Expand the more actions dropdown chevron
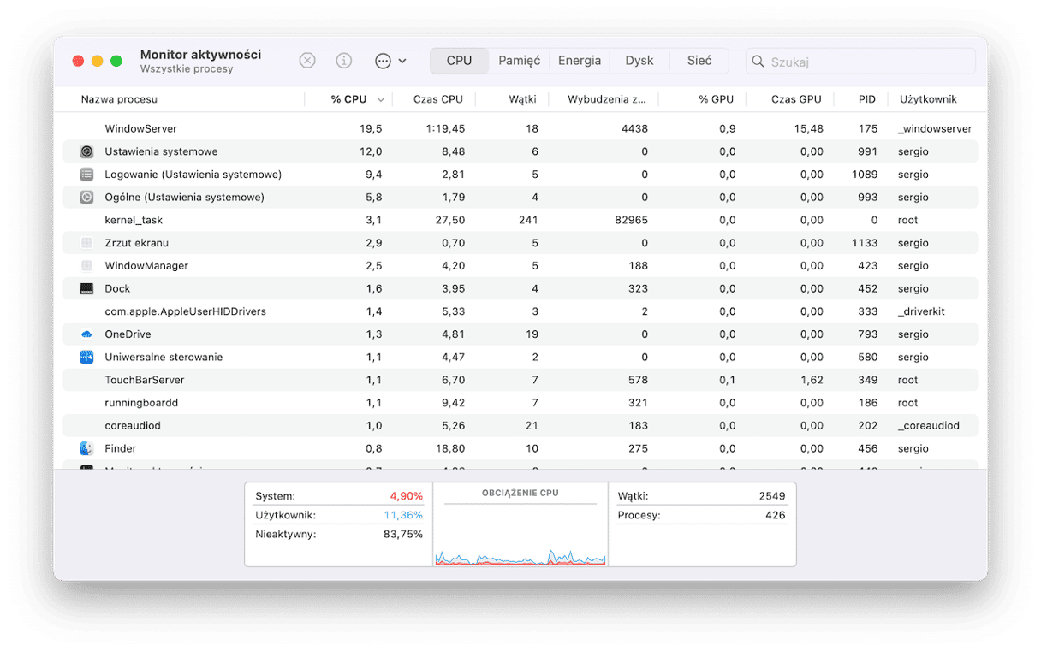Screen dimensions: 1041x651 tap(402, 62)
